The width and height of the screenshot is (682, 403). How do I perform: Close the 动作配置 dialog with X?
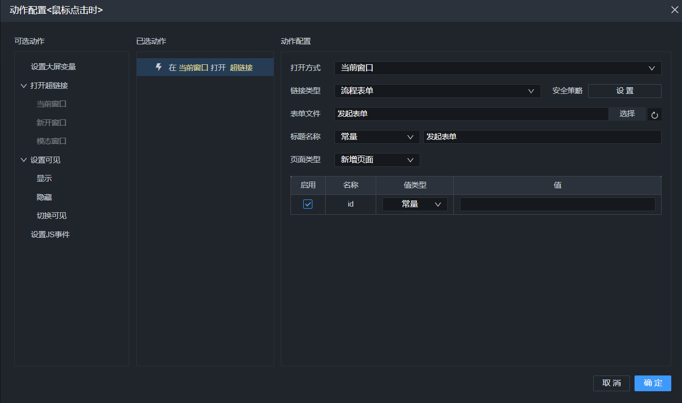[x=674, y=10]
